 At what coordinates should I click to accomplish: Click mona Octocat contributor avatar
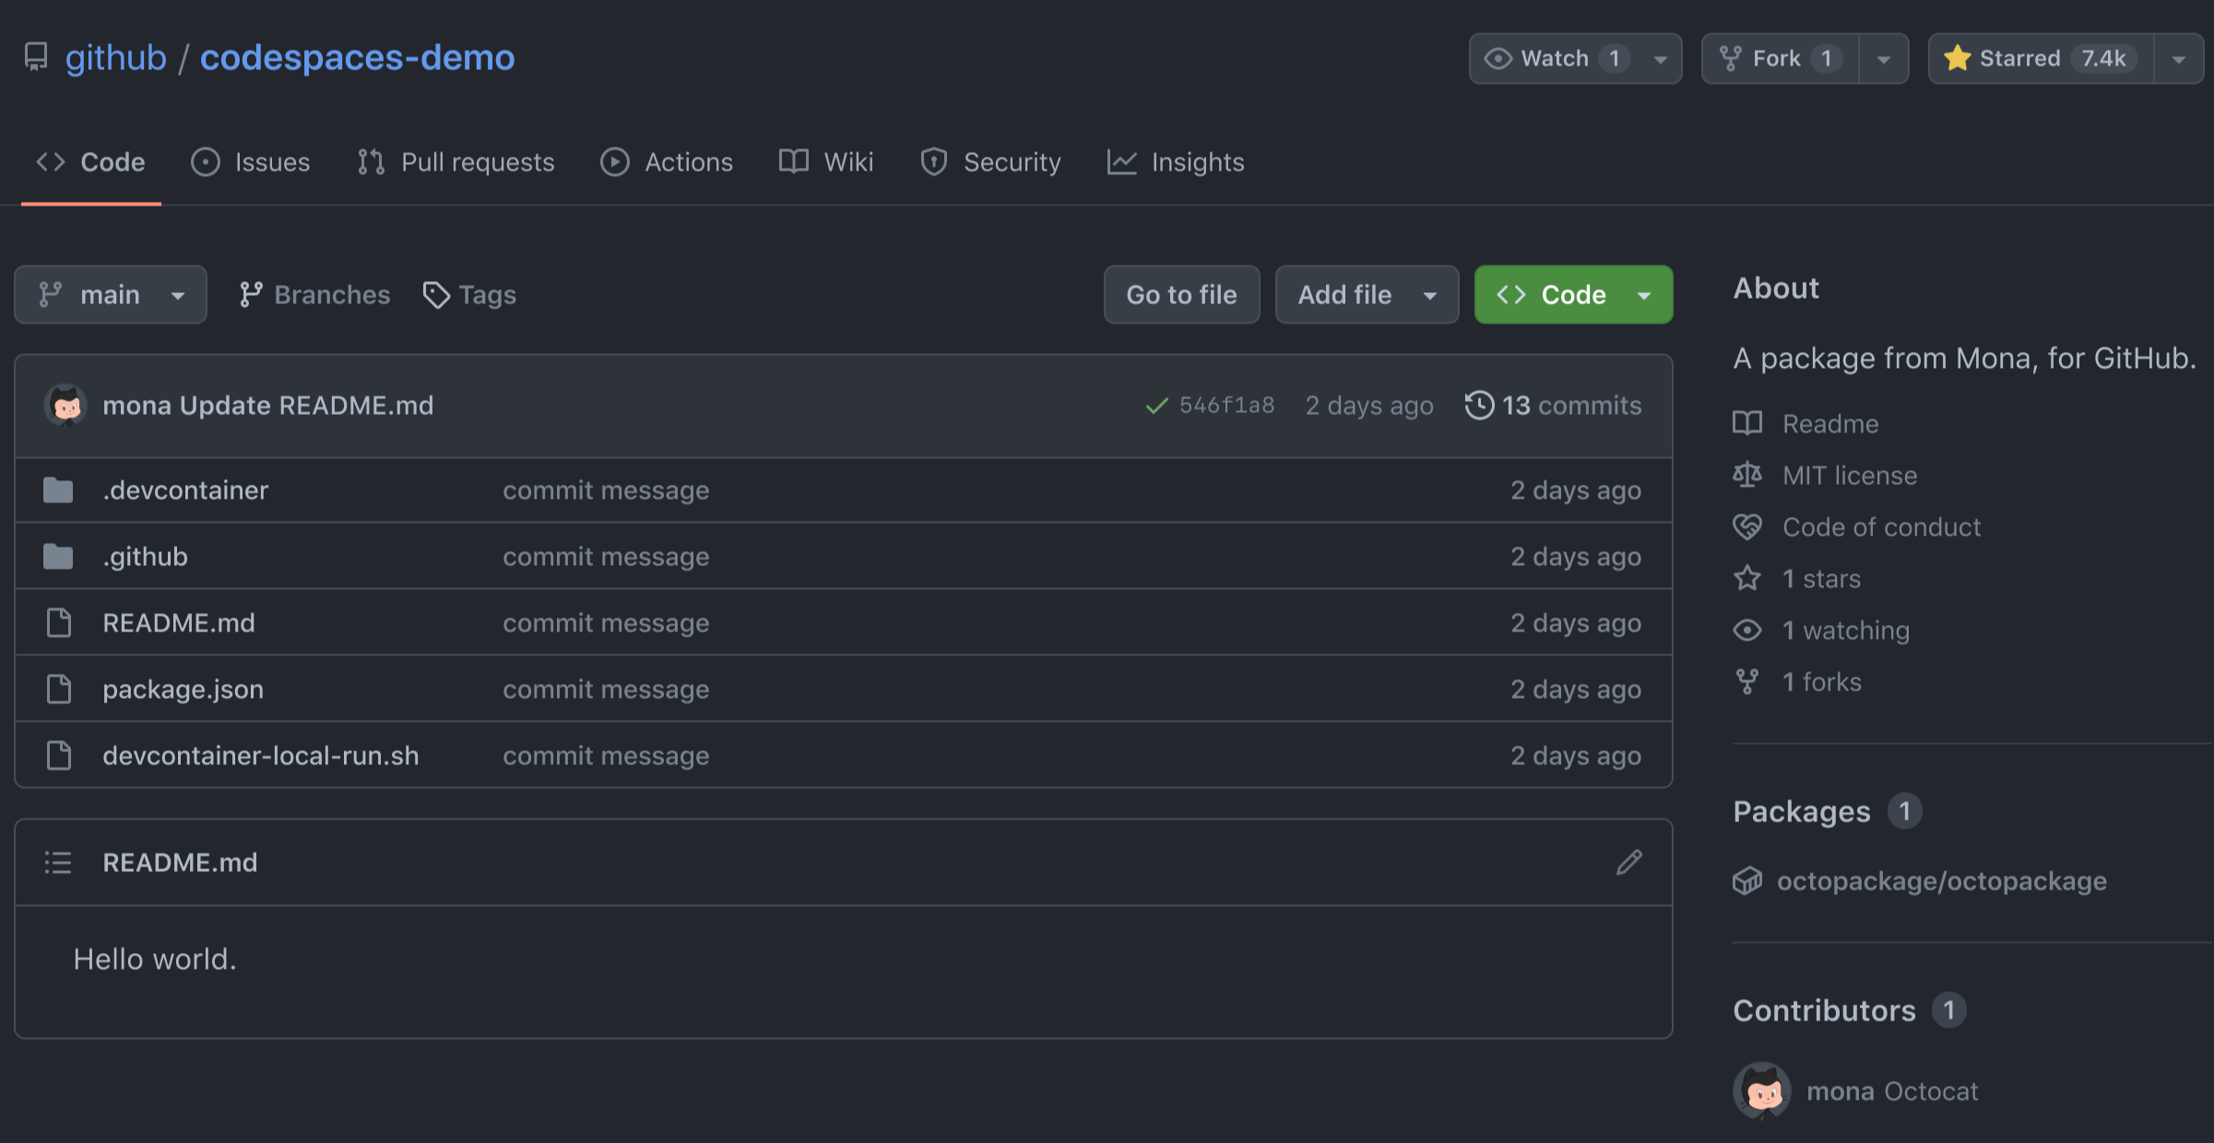(1762, 1090)
